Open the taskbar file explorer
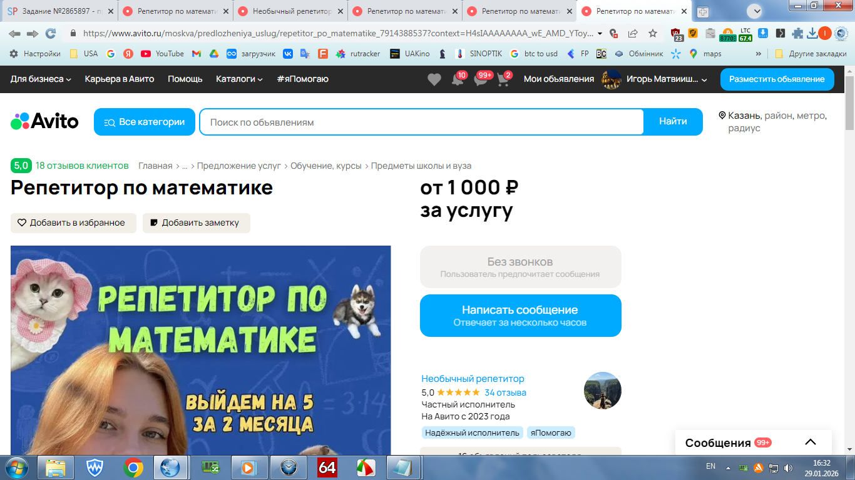The image size is (855, 480). (56, 467)
